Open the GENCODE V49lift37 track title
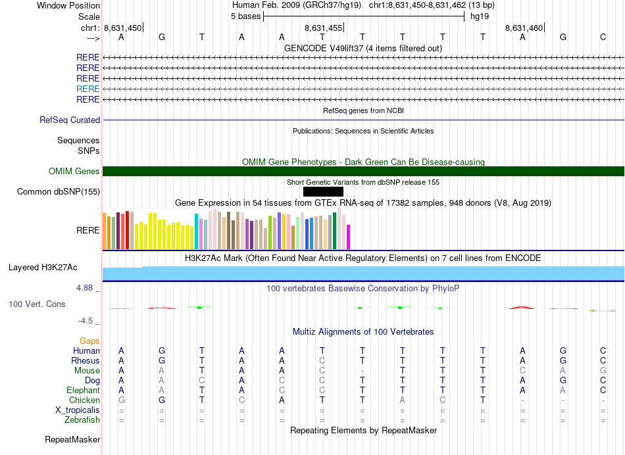 pyautogui.click(x=363, y=48)
